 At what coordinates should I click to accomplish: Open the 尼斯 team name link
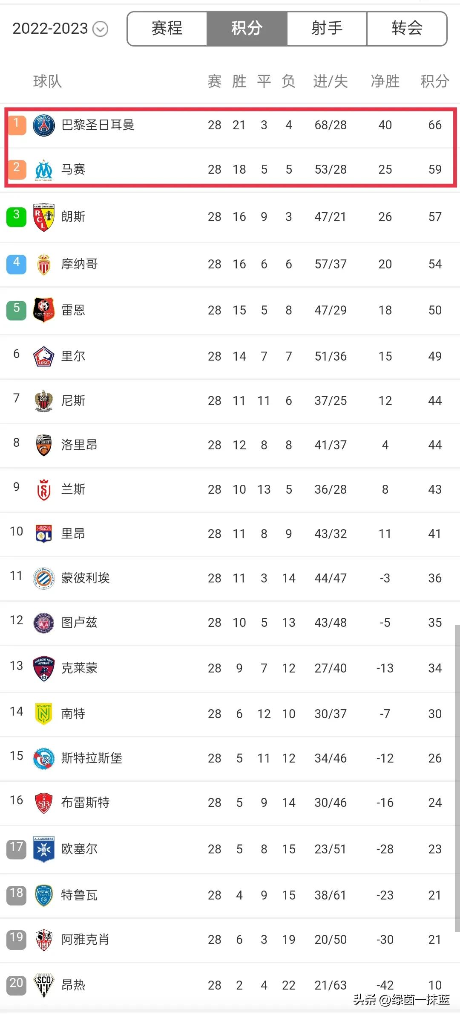73,401
